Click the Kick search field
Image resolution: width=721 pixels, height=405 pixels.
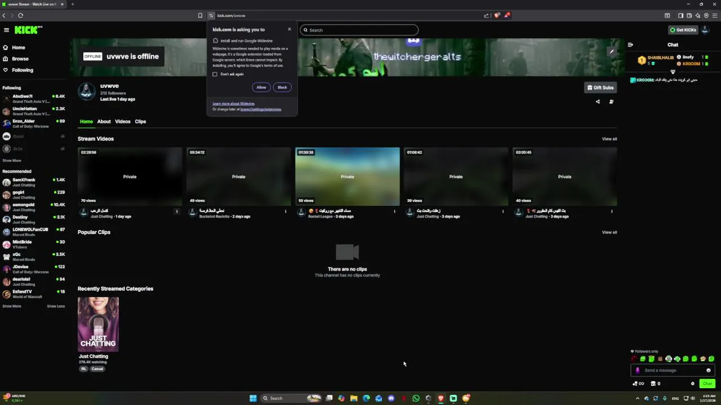click(x=359, y=30)
